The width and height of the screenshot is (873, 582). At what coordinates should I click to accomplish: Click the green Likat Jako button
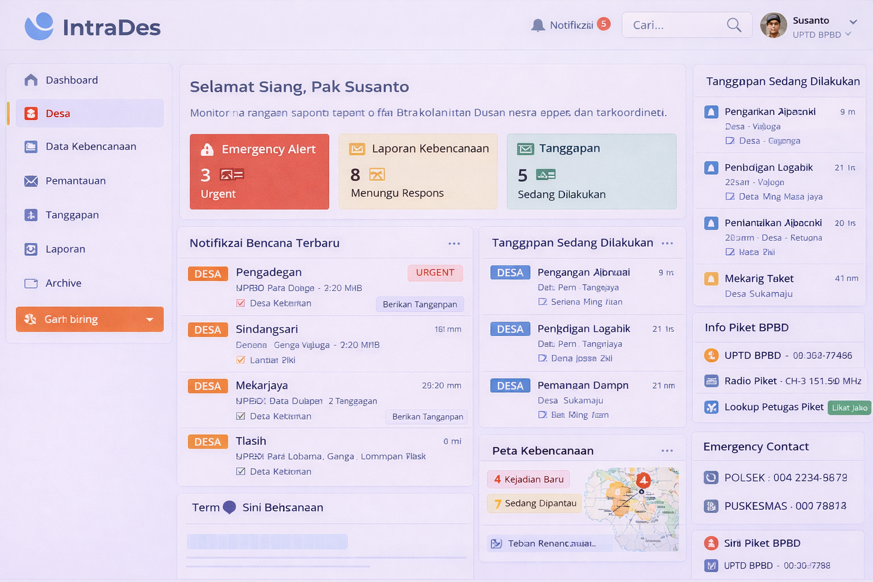849,408
